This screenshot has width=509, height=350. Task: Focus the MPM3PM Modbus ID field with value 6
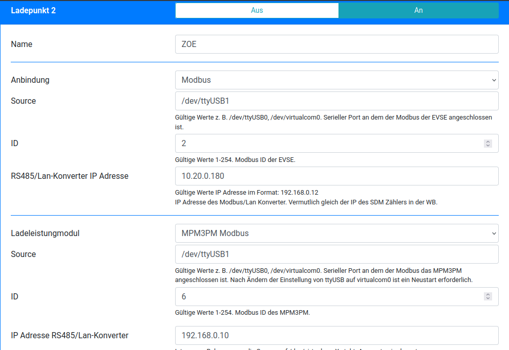tap(328, 297)
